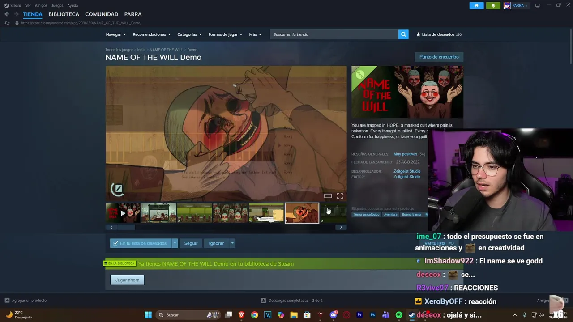Viewport: 573px width, 322px height.
Task: Open the Windows Start menu
Action: (148, 315)
